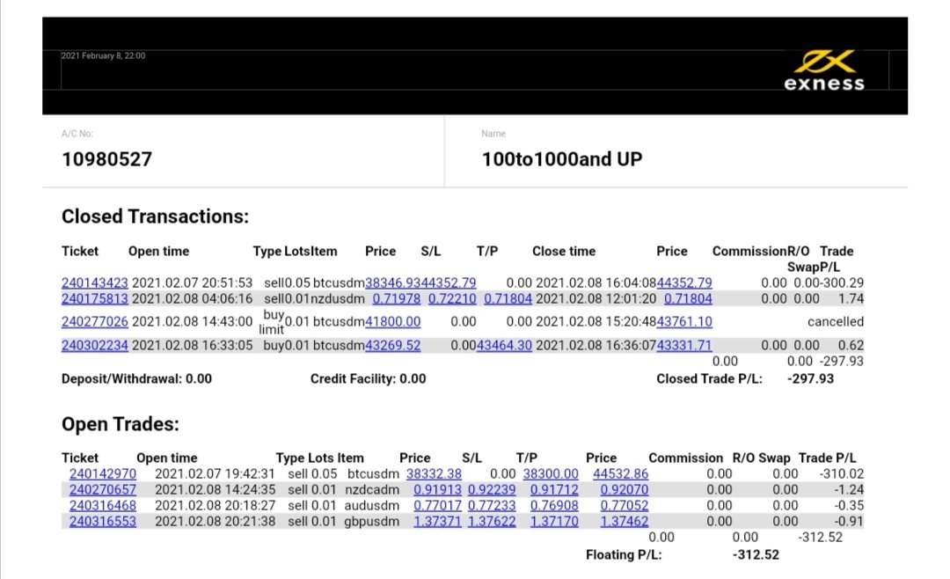
Task: Open ticket link 240302234
Action: pos(94,345)
